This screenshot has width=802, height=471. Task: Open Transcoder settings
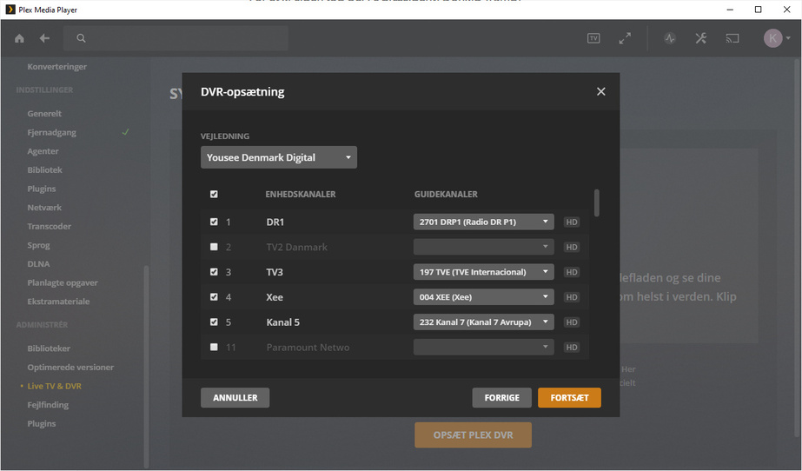click(50, 227)
